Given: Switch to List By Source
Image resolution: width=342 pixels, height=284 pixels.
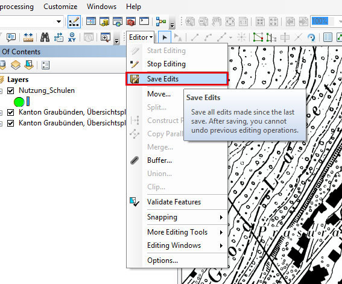Looking at the screenshot, I should (2, 65).
